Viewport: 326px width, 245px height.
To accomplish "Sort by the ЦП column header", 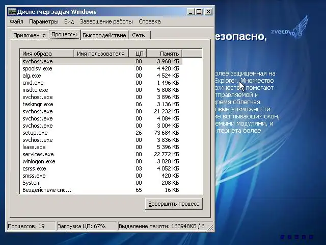I will (x=138, y=53).
